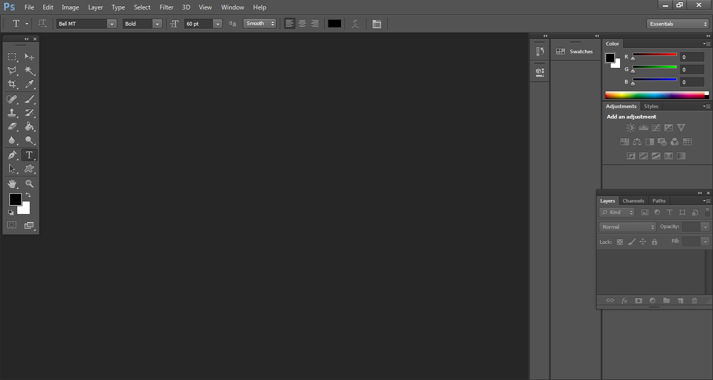Screen dimensions: 713x380
Task: Toggle filter for pixel layers
Action: [x=645, y=212]
